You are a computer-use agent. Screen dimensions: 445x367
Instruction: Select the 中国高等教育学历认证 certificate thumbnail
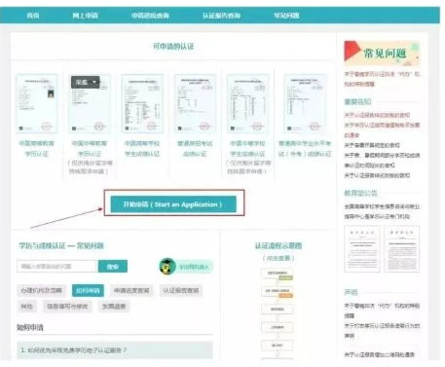(x=37, y=103)
